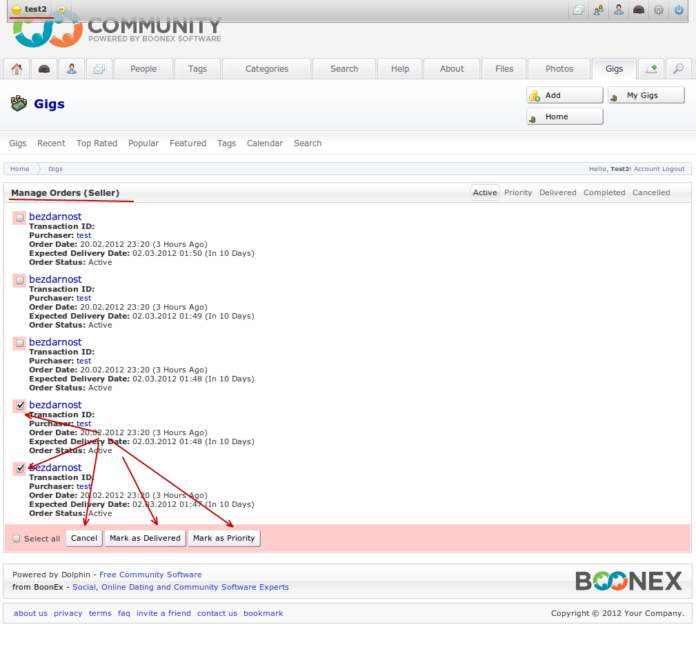This screenshot has width=696, height=658.
Task: Check order box with delivery 01:49
Action: [x=19, y=280]
